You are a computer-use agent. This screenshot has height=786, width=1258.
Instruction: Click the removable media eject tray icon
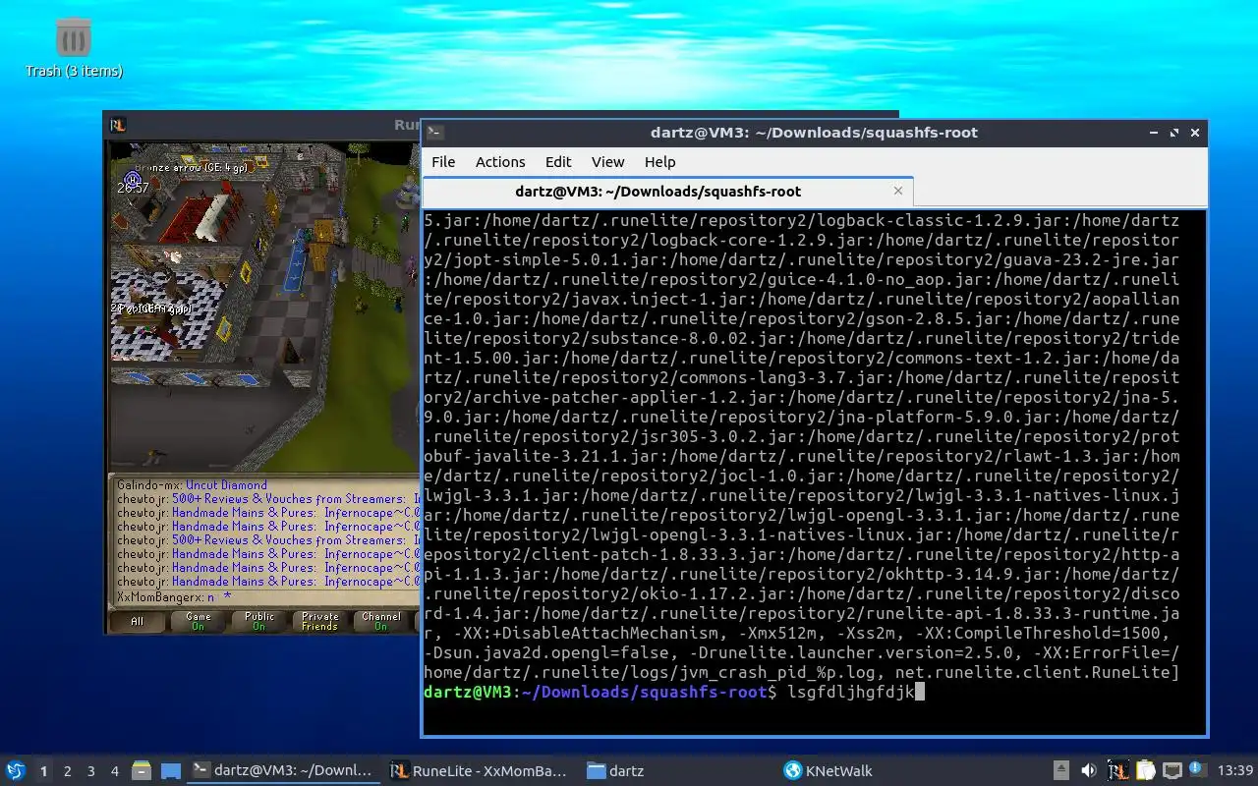pyautogui.click(x=1061, y=771)
